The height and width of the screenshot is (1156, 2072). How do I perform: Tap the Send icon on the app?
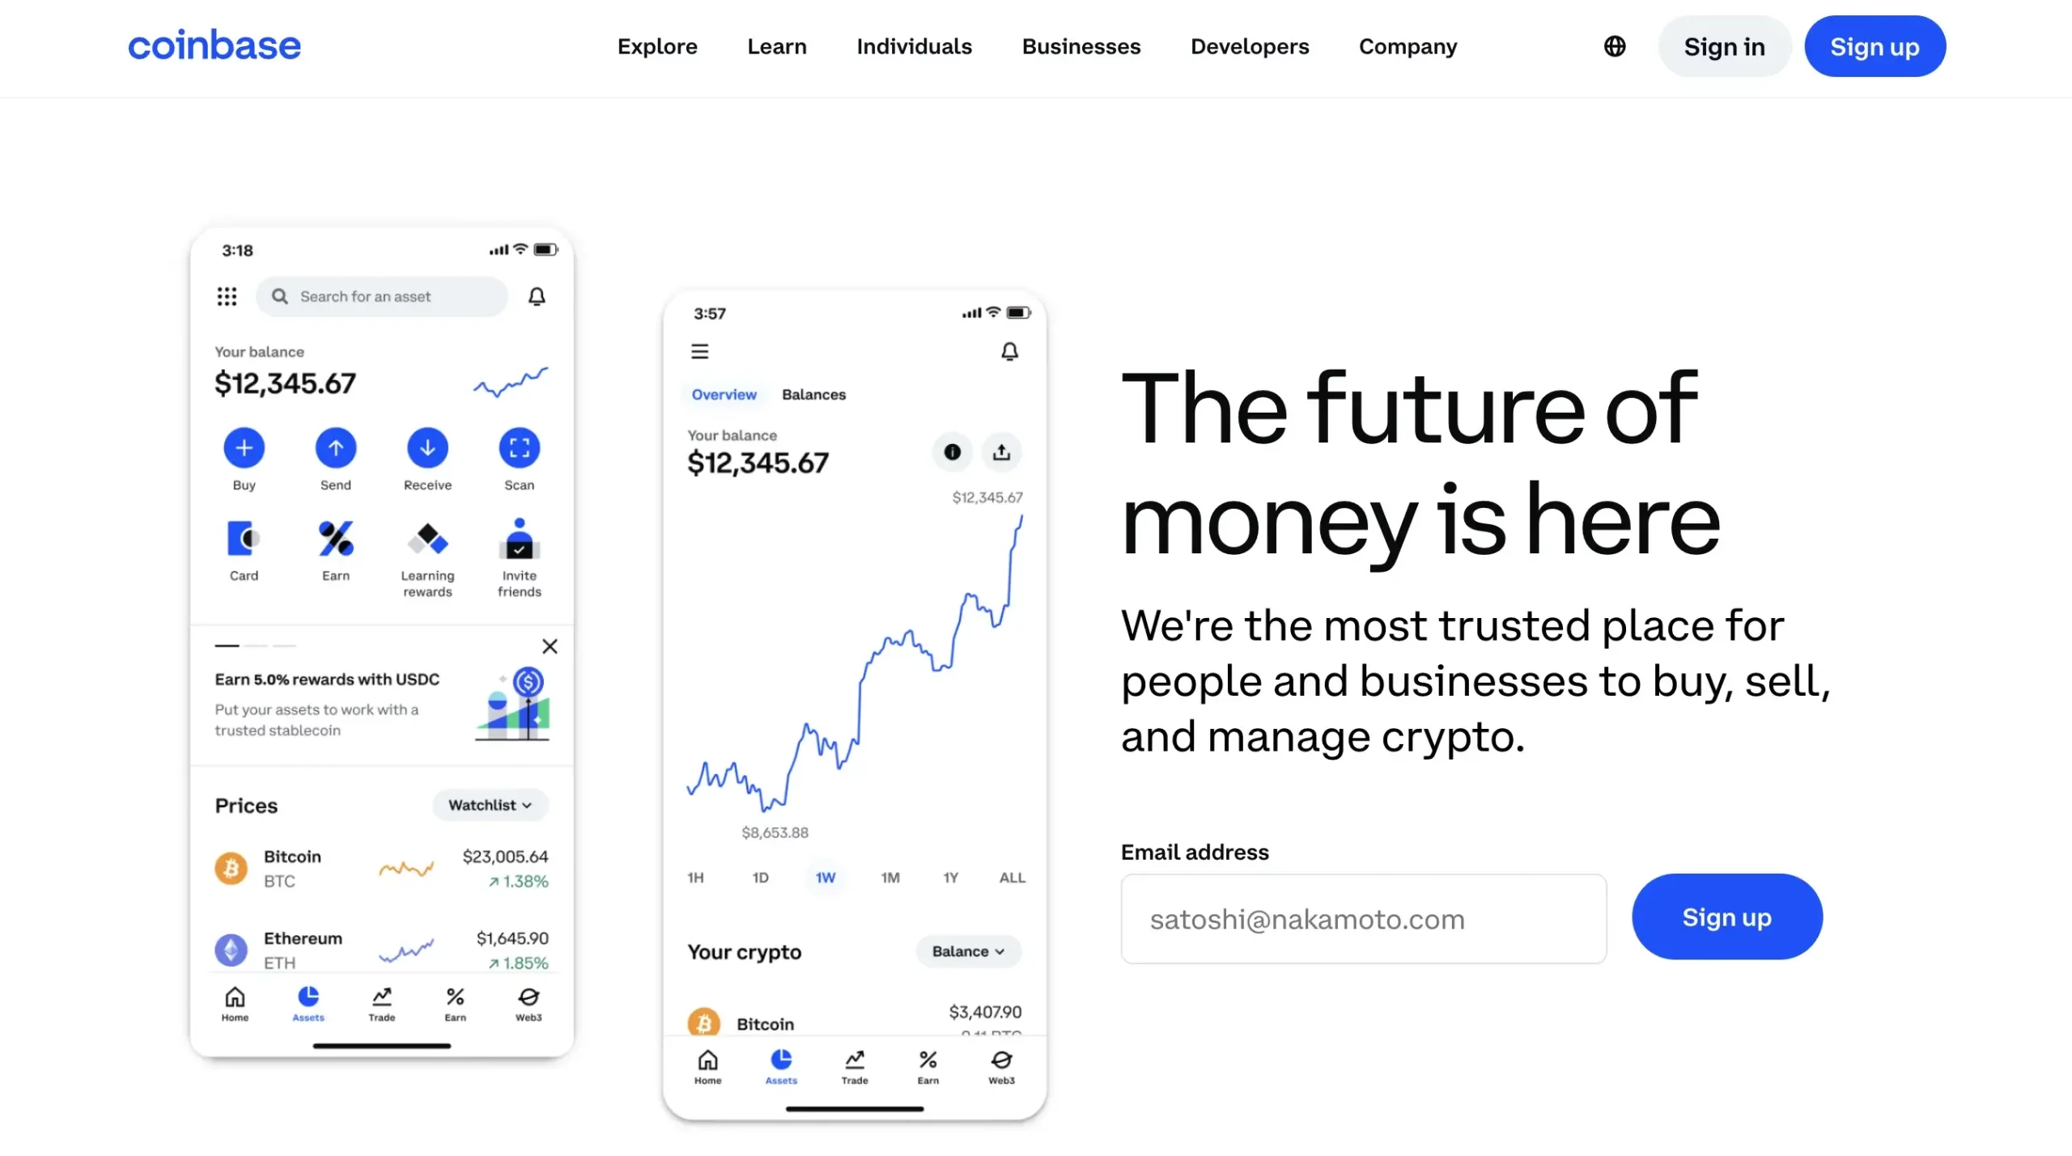[x=334, y=448]
